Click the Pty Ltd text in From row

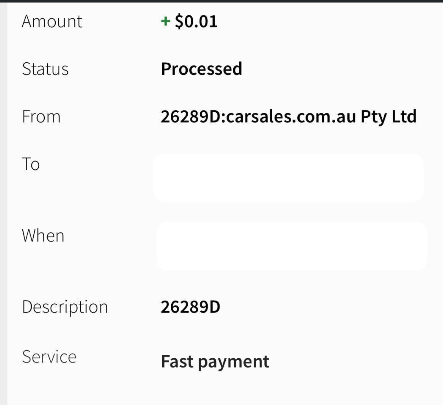389,116
